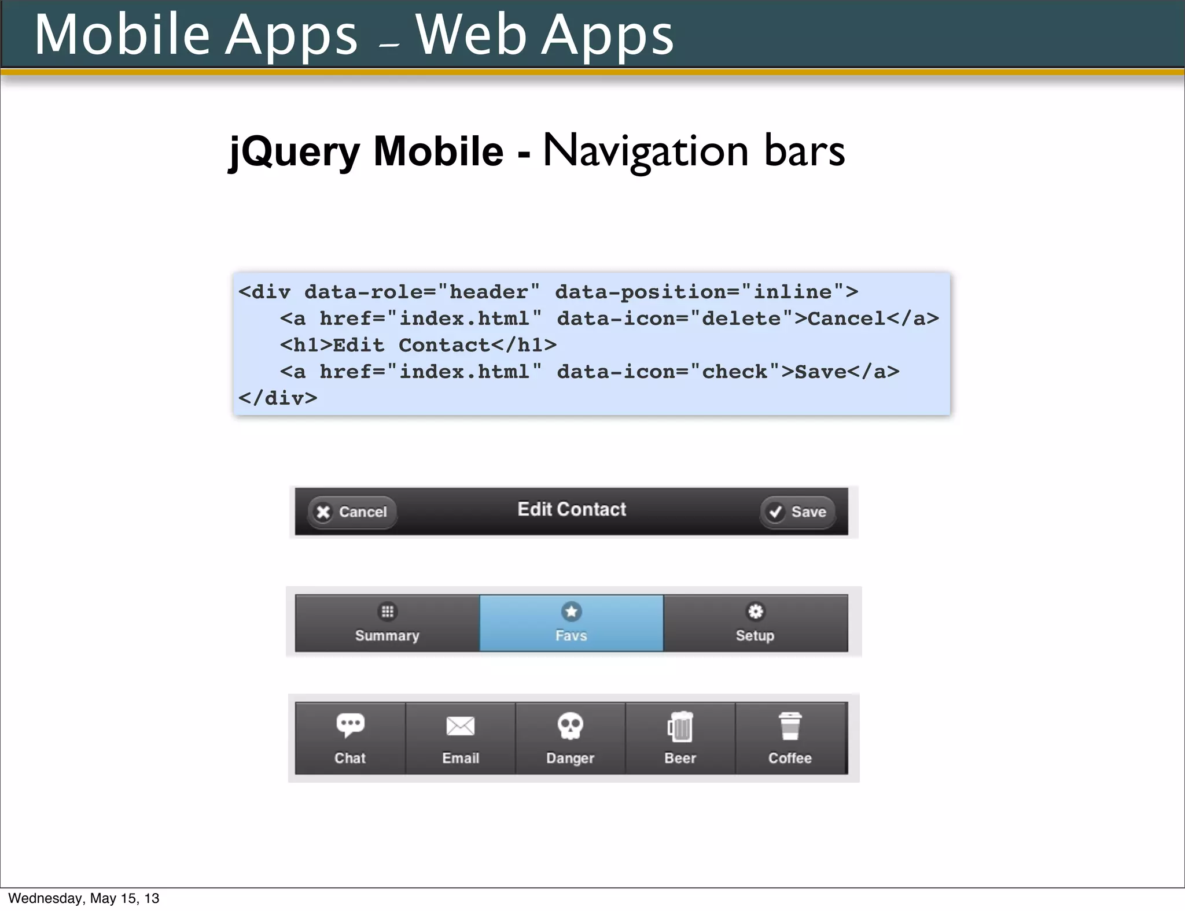The width and height of the screenshot is (1185, 911).
Task: Click the Coffee cup icon
Action: click(x=790, y=727)
